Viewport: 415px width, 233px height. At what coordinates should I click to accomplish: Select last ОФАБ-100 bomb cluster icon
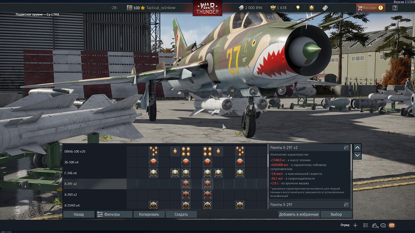click(x=240, y=151)
